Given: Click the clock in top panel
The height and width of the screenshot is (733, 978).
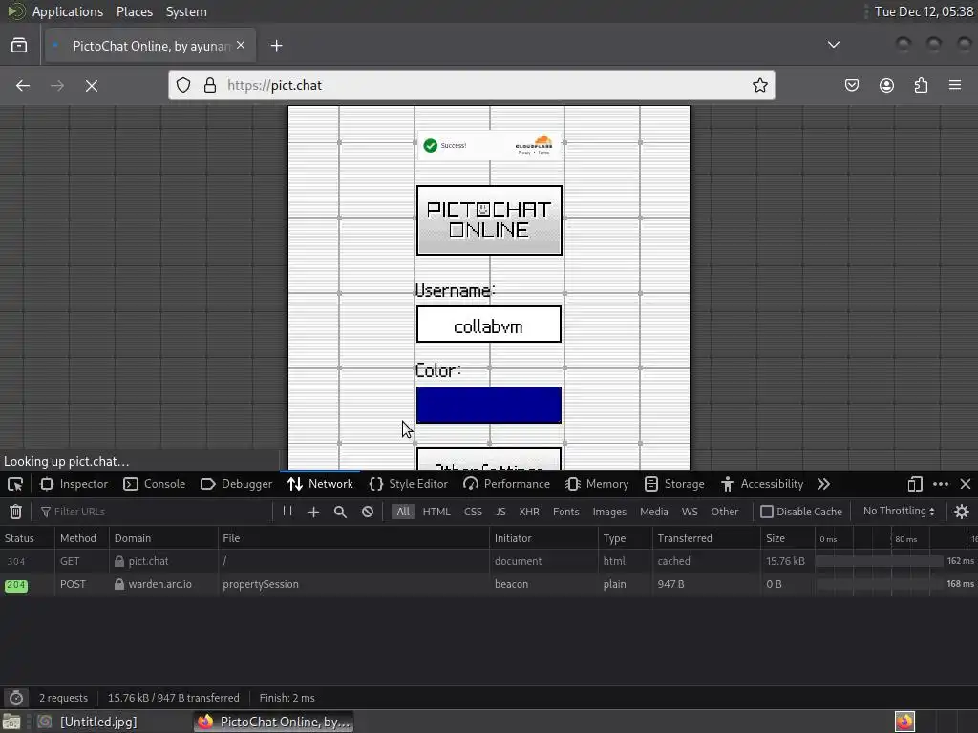Looking at the screenshot, I should [x=924, y=11].
